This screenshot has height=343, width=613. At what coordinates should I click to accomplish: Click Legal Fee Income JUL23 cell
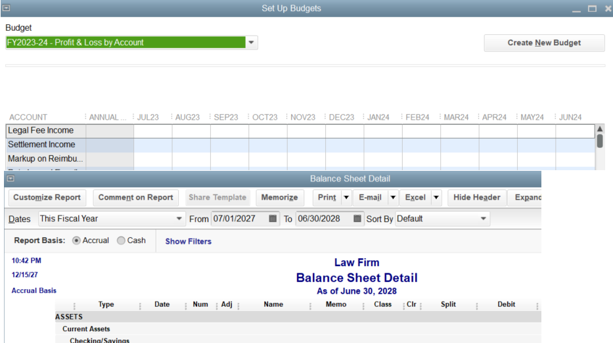tap(153, 131)
